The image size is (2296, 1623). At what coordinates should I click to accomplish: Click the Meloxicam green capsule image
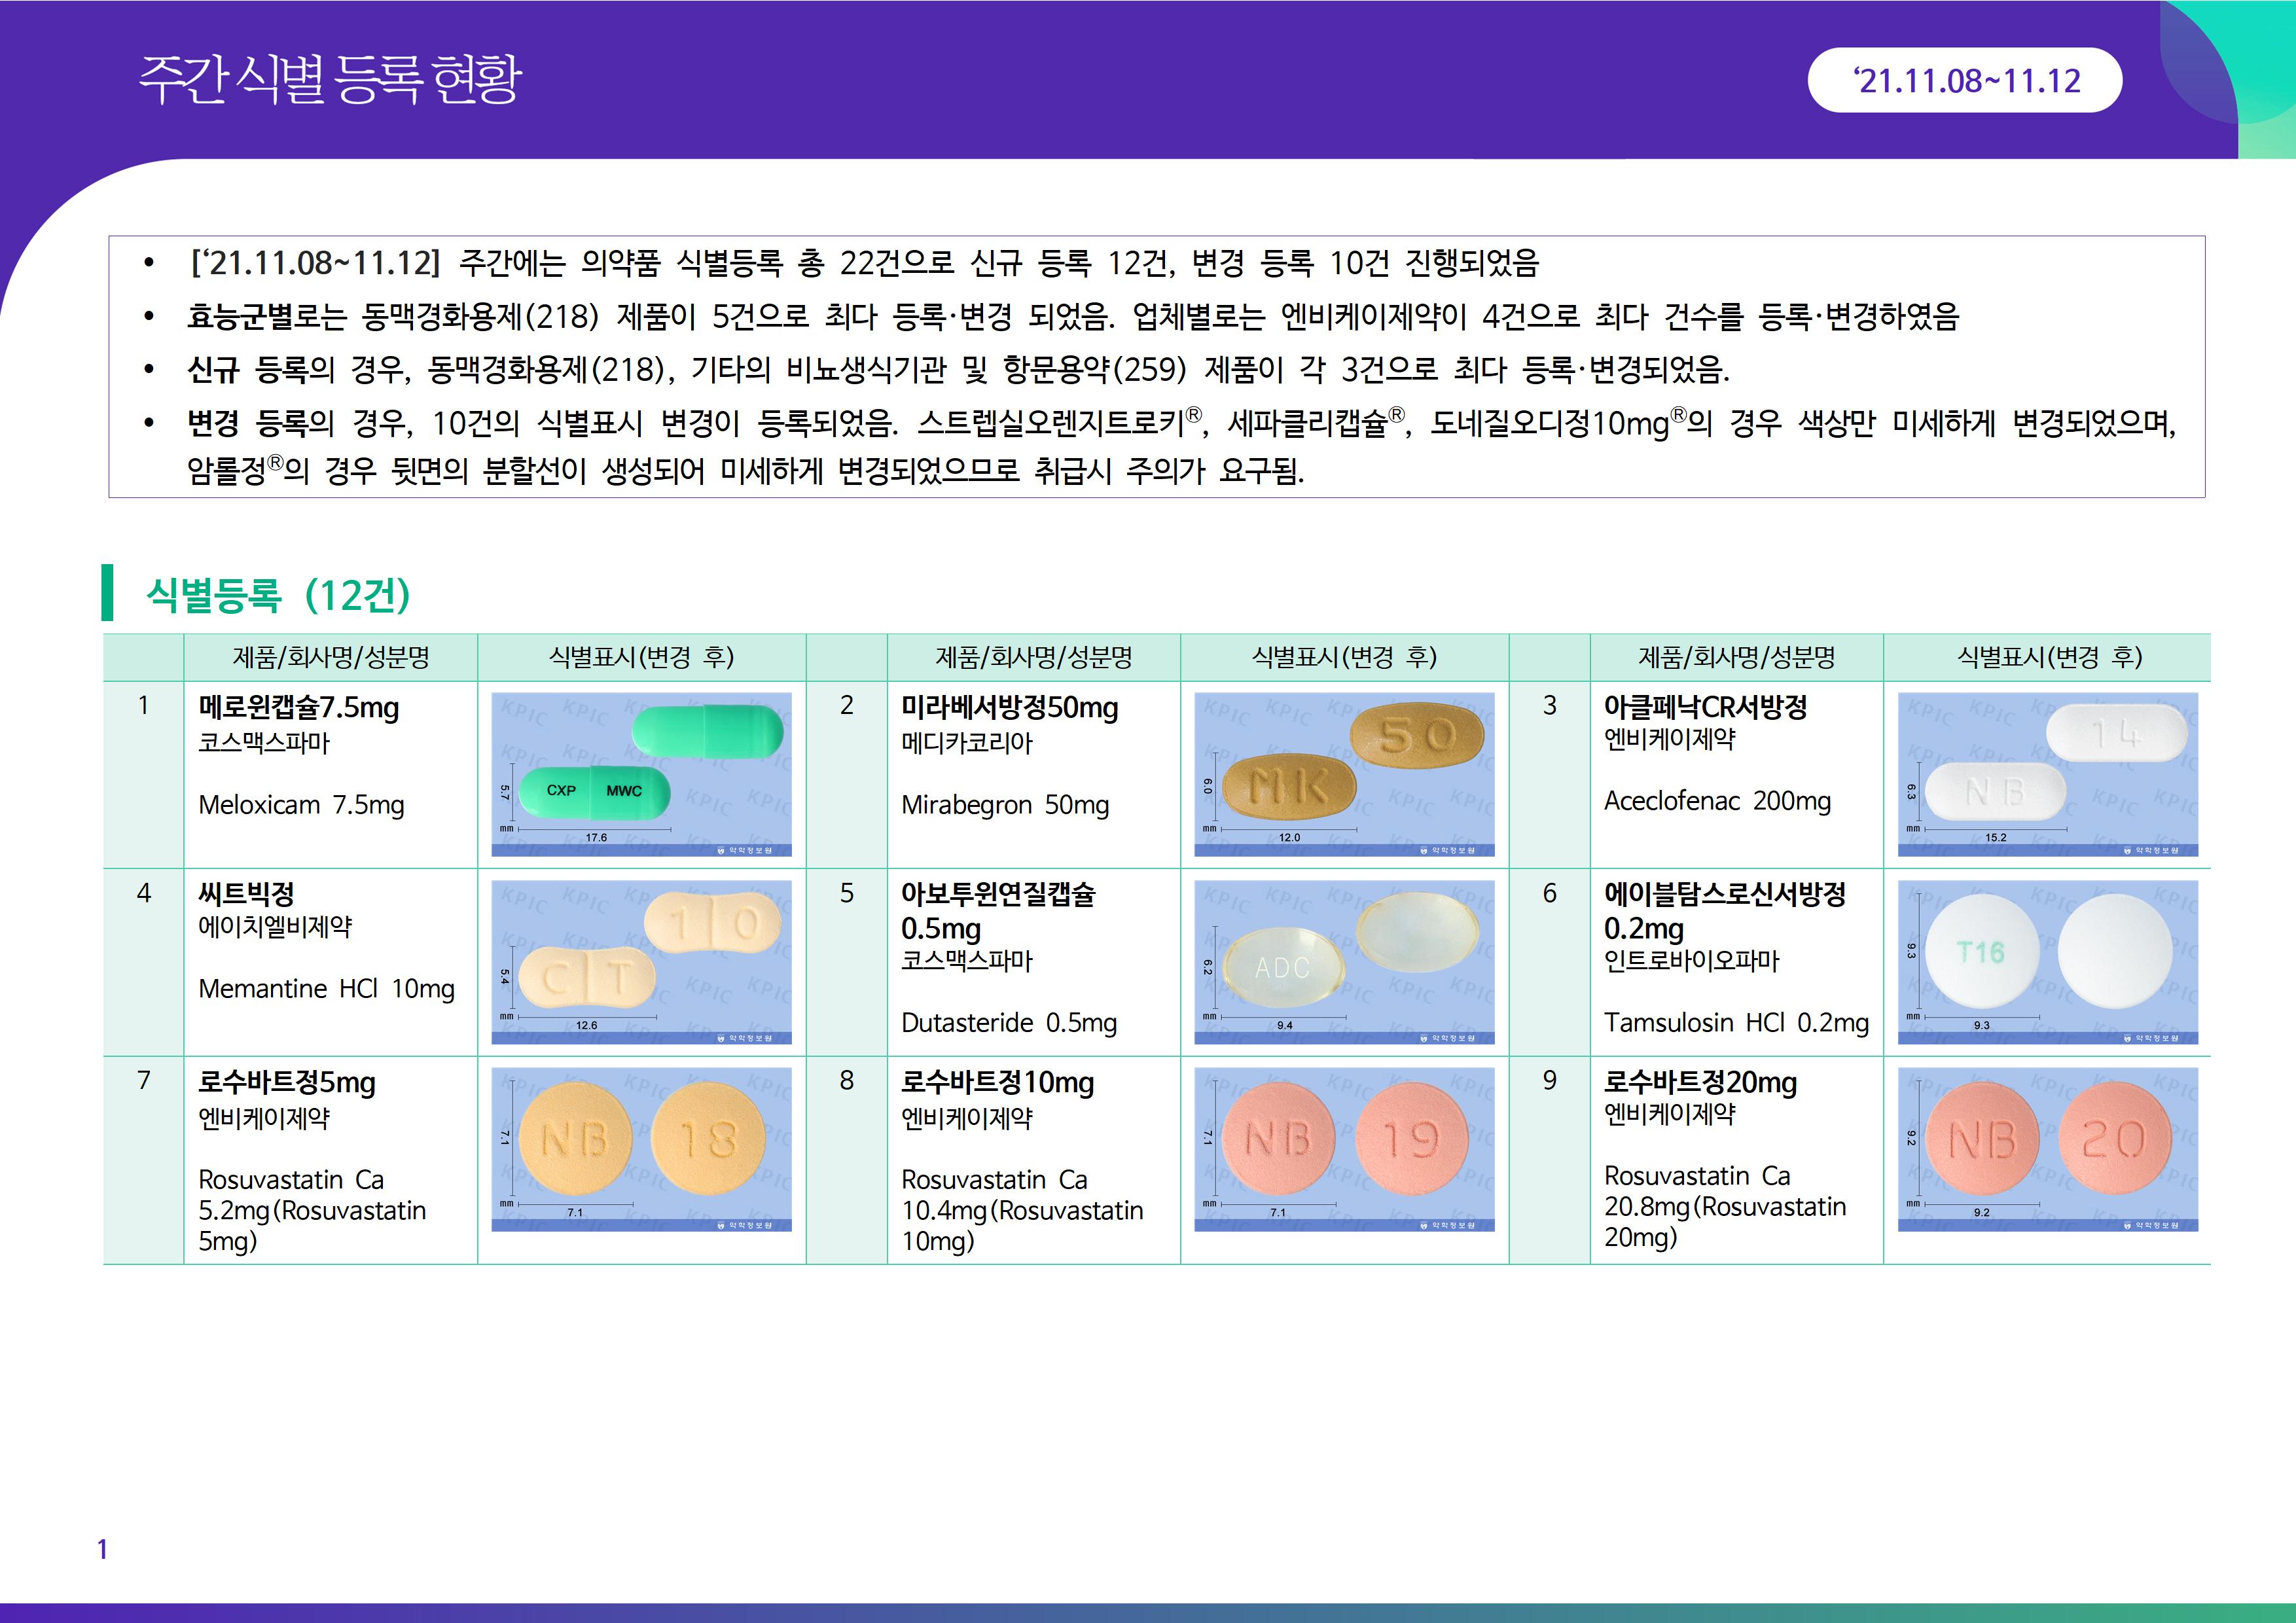[x=641, y=774]
